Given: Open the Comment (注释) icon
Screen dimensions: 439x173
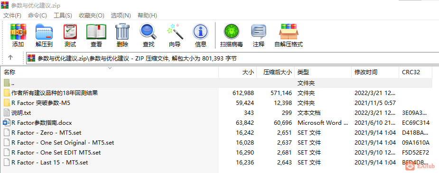Looking at the screenshot, I should 258,32.
